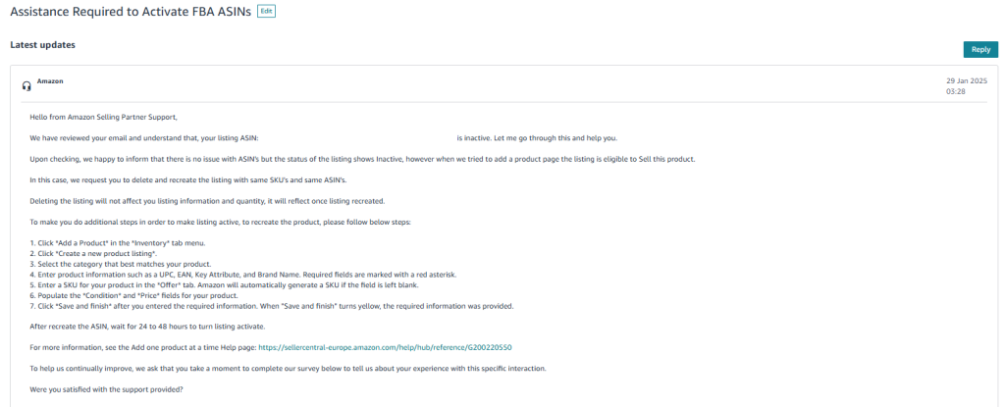Click step 1 about "Add a Product"
Viewport: 1005px width, 407px height.
pos(118,243)
